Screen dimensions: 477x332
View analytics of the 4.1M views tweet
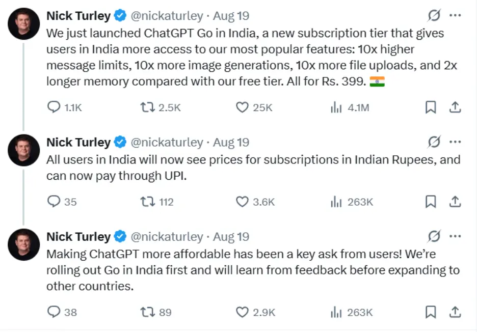[x=336, y=107]
